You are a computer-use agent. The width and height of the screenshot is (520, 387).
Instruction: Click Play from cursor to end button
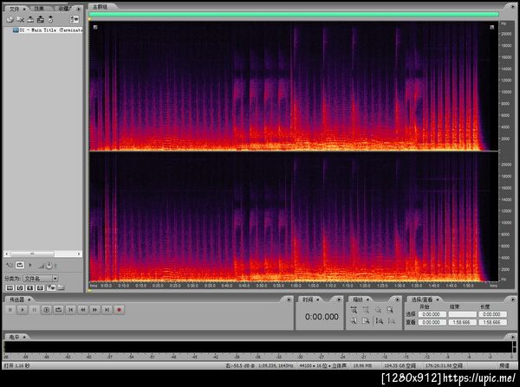(47, 310)
